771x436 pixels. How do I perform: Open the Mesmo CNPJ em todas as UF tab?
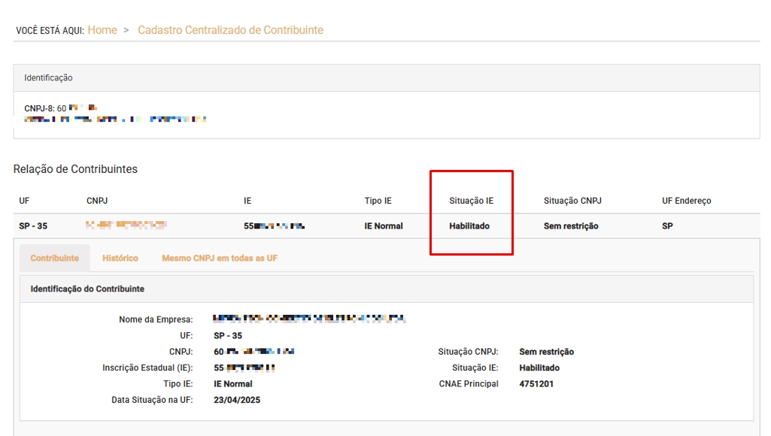[x=220, y=258]
